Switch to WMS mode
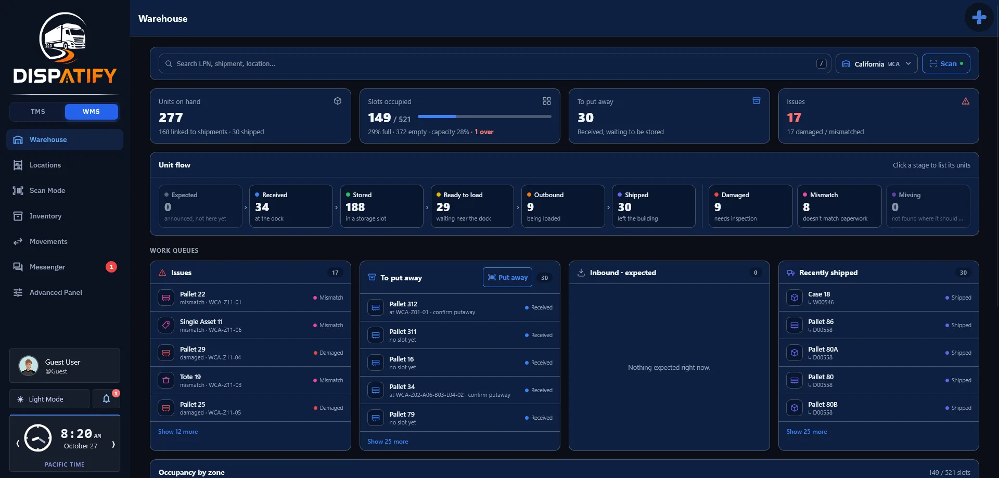999x478 pixels. point(91,111)
